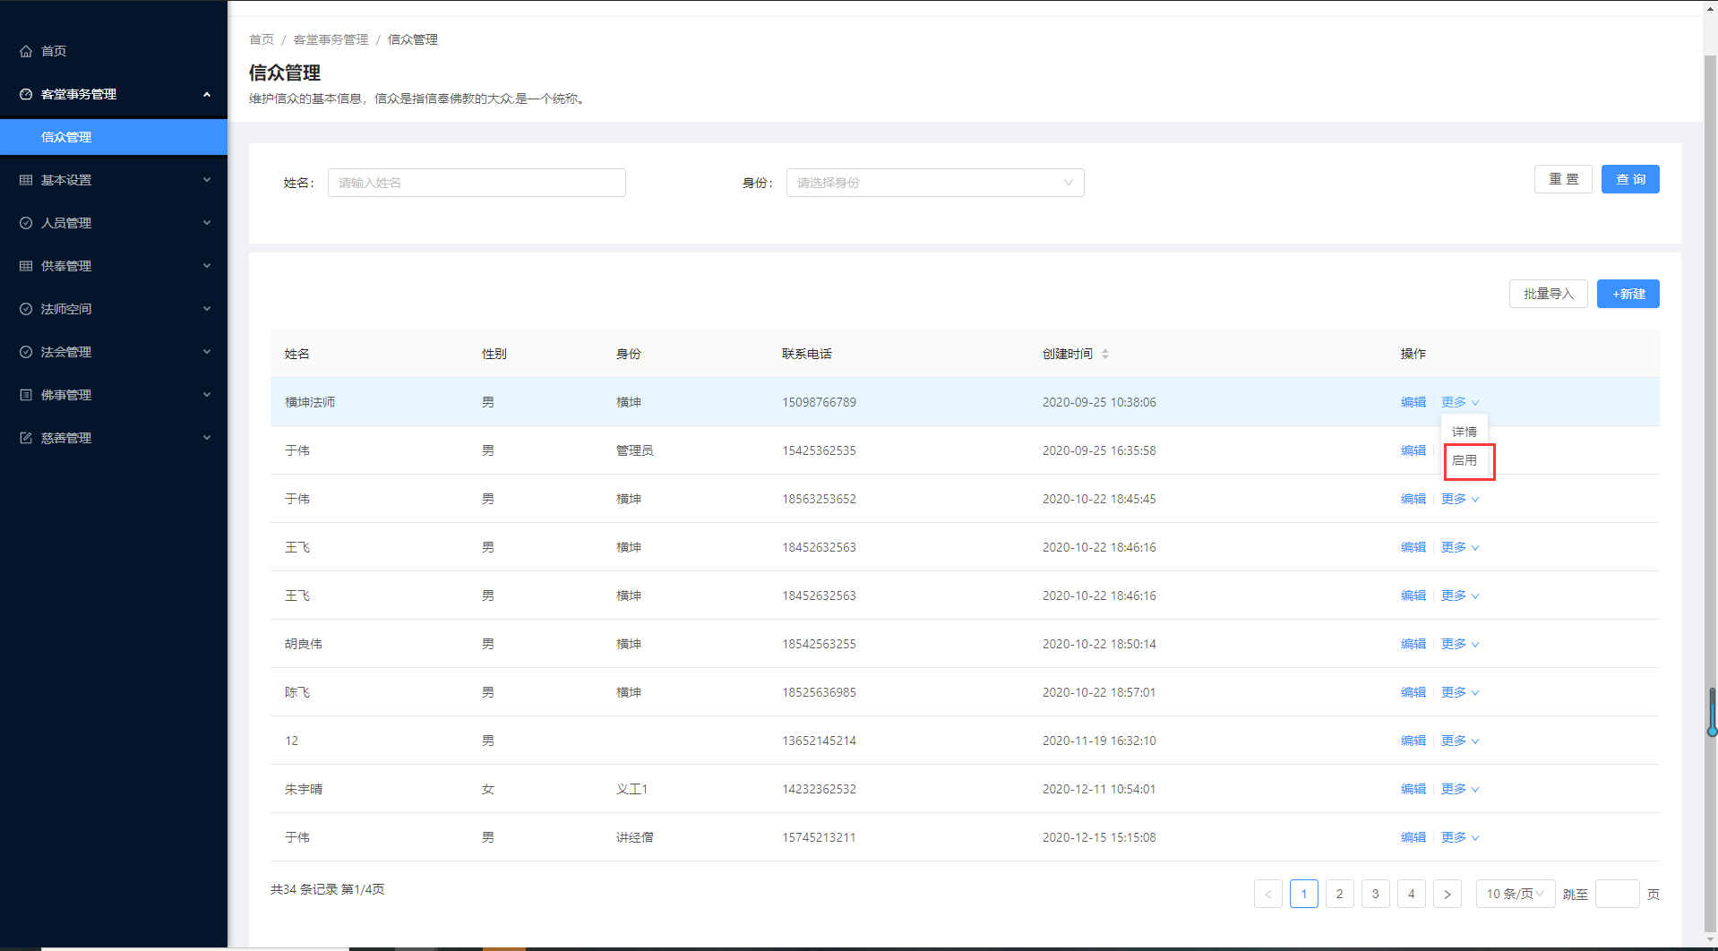Collapse the 客堂事务管理 menu chevron
Screen dimensions: 1718x951
point(207,94)
